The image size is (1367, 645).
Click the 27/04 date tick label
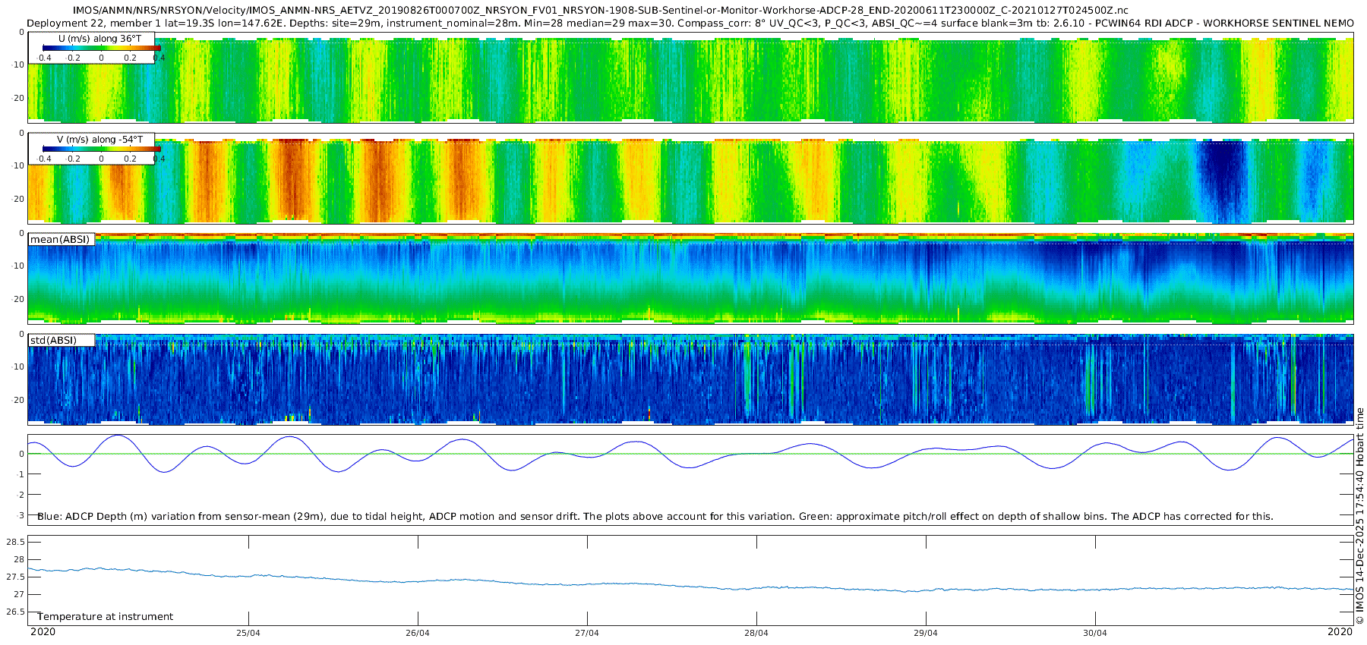tap(587, 633)
